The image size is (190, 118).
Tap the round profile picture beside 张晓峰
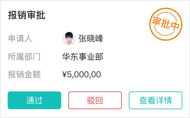coord(69,38)
